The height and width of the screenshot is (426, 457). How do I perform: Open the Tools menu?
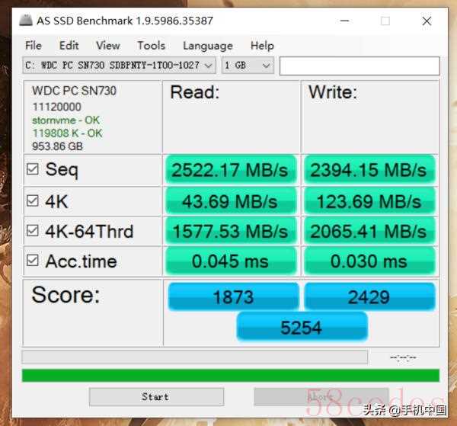[x=151, y=46]
